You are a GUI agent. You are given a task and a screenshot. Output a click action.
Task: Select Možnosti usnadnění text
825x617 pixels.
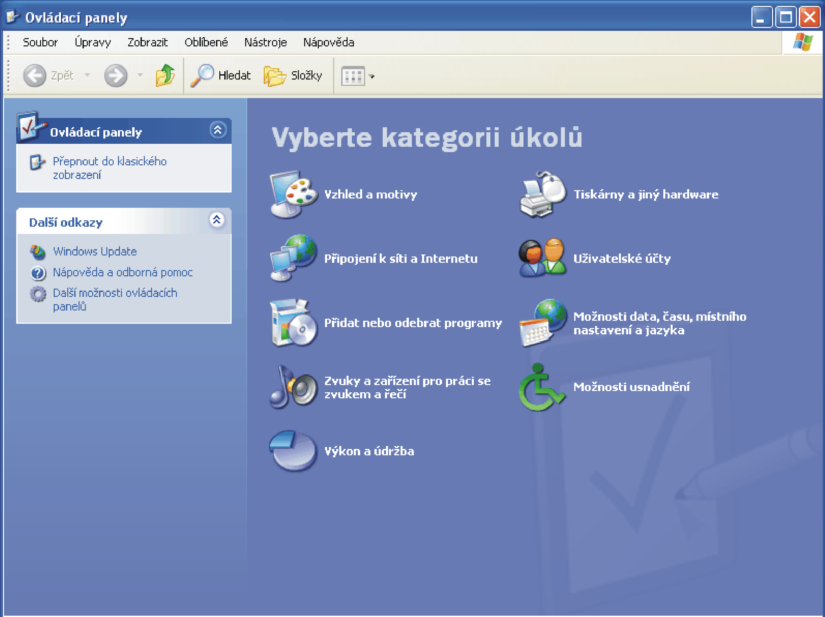(632, 387)
